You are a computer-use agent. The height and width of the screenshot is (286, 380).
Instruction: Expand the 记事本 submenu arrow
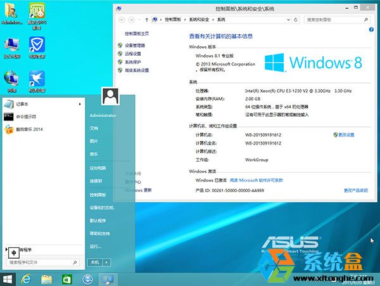[x=80, y=104]
